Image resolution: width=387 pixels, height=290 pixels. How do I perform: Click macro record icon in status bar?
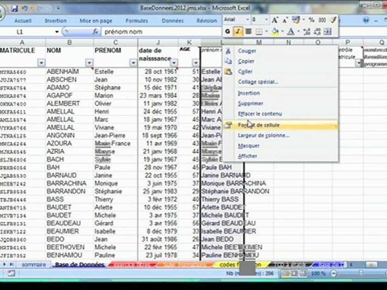11,273
